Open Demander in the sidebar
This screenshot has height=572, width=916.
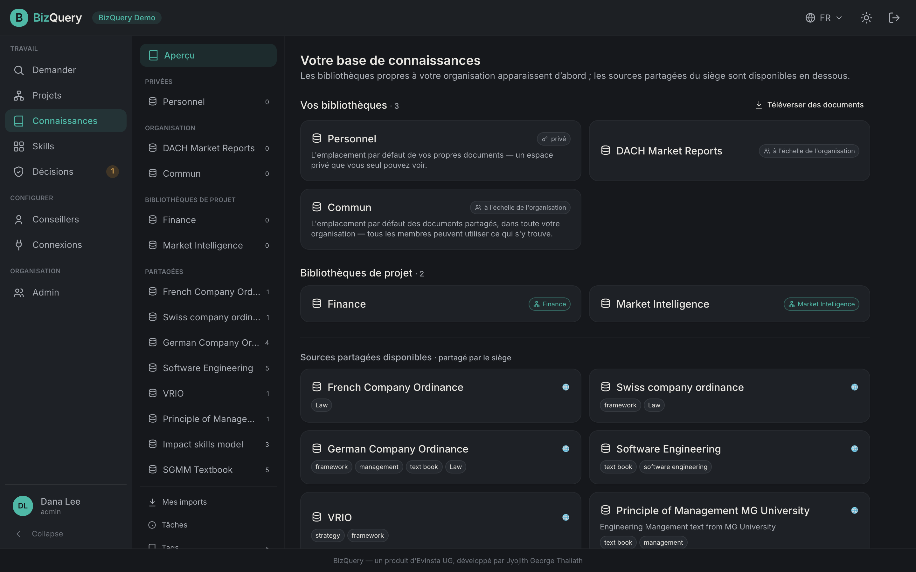coord(66,70)
